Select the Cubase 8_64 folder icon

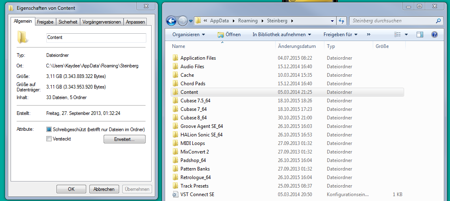point(175,118)
